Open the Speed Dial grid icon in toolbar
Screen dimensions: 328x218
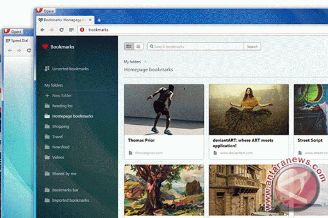71,30
